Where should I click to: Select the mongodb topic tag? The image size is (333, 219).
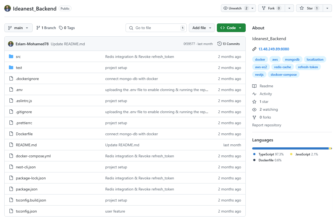292,59
